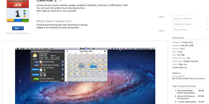
Task: Click the Seller Qbix, Inc. text
Action: point(180,64)
